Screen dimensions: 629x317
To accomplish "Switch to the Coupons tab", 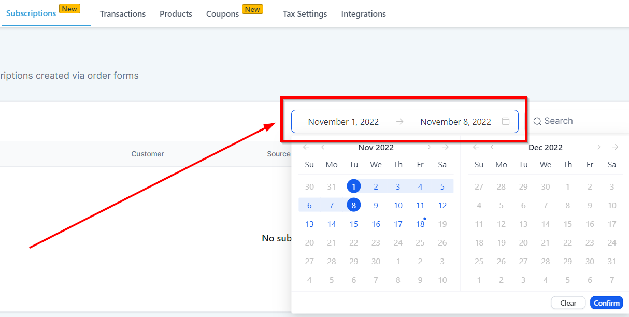I will pyautogui.click(x=222, y=14).
